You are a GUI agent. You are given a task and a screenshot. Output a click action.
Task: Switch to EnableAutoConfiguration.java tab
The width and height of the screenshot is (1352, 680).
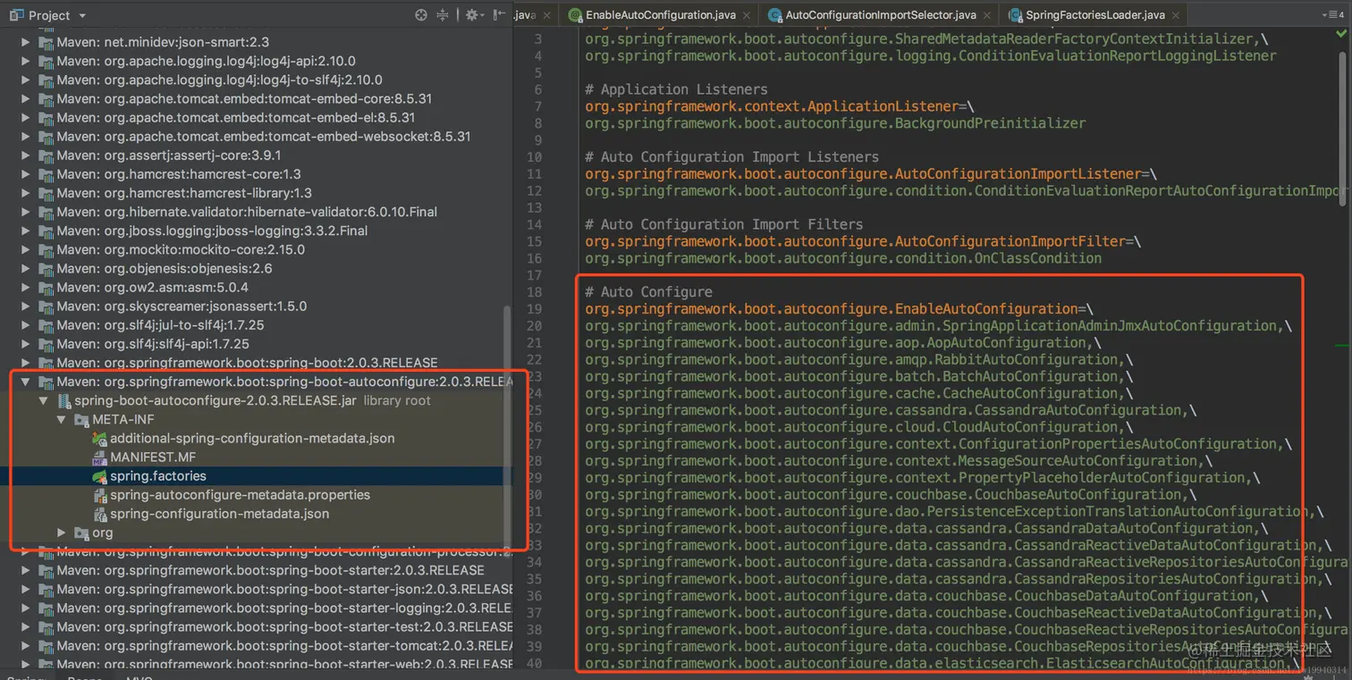[660, 15]
